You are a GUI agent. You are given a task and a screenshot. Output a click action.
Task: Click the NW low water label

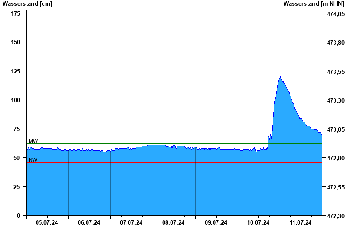coord(33,160)
